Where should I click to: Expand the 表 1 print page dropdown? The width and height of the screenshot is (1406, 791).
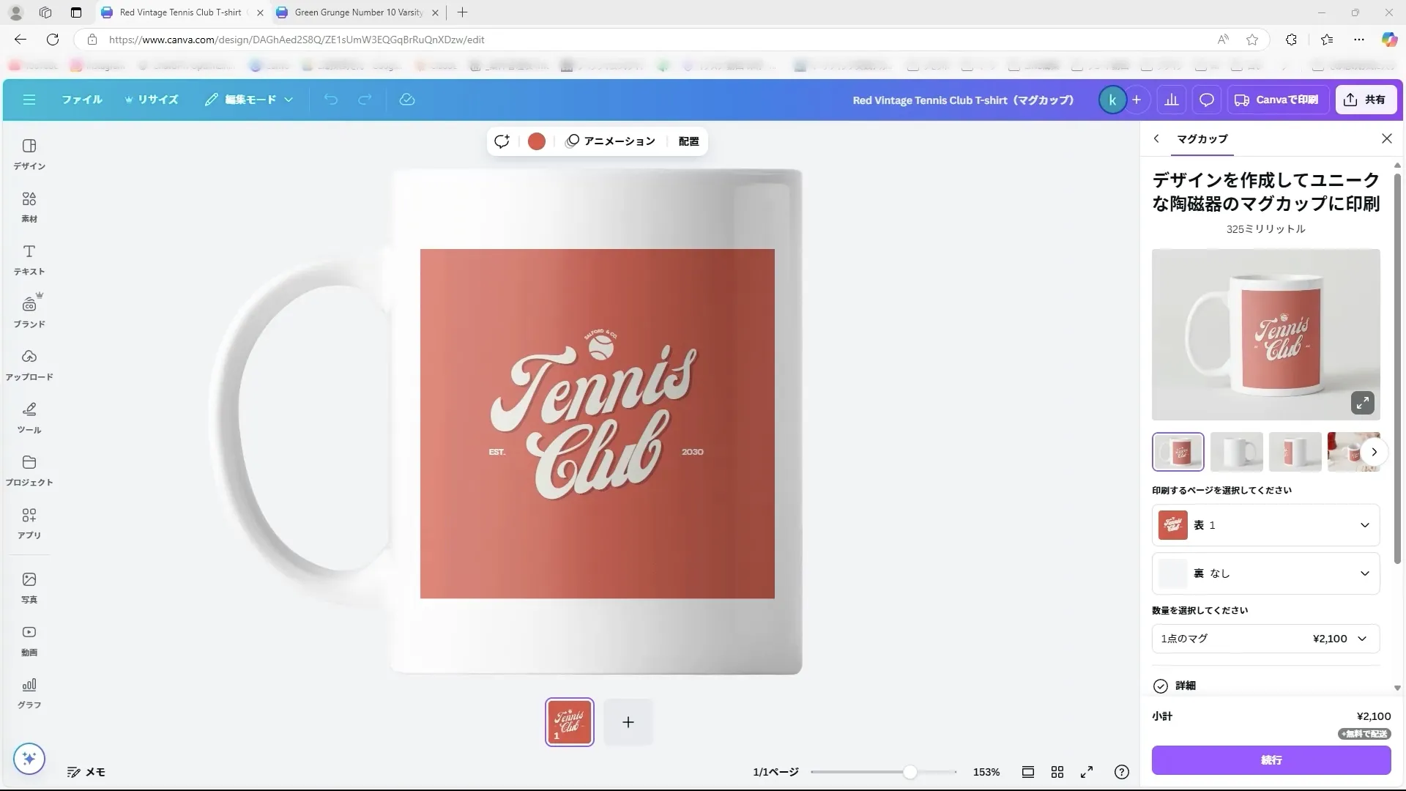pos(1265,525)
